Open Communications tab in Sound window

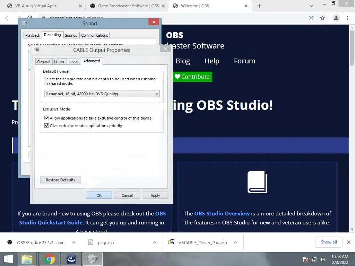(x=94, y=35)
